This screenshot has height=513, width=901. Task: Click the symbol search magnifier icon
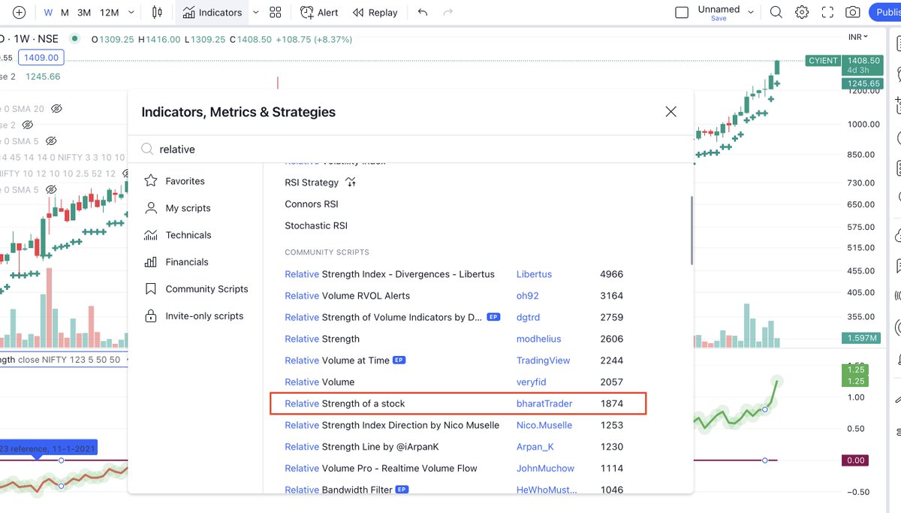776,13
